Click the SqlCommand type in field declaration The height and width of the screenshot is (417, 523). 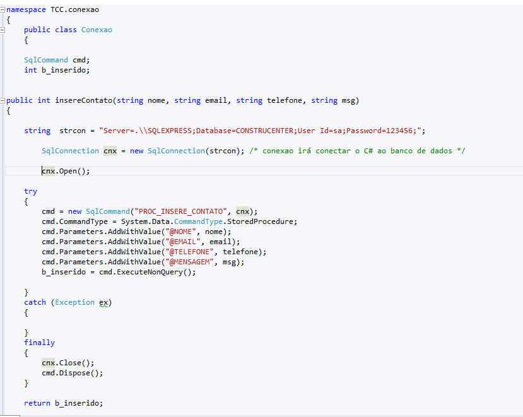46,60
